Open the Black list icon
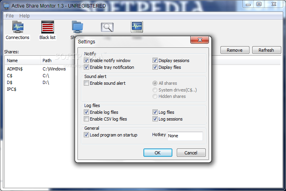Viewport: 286px width, 191px height. point(48,27)
